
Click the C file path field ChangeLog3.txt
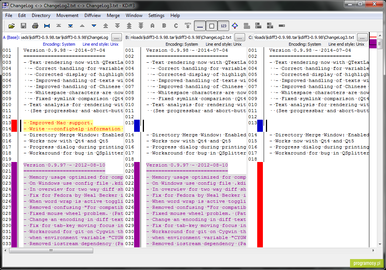tap(305, 37)
